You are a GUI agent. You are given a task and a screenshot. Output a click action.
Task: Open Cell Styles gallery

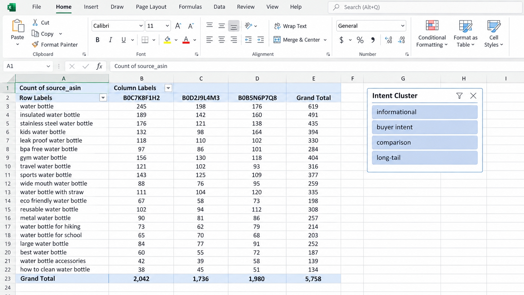[494, 34]
